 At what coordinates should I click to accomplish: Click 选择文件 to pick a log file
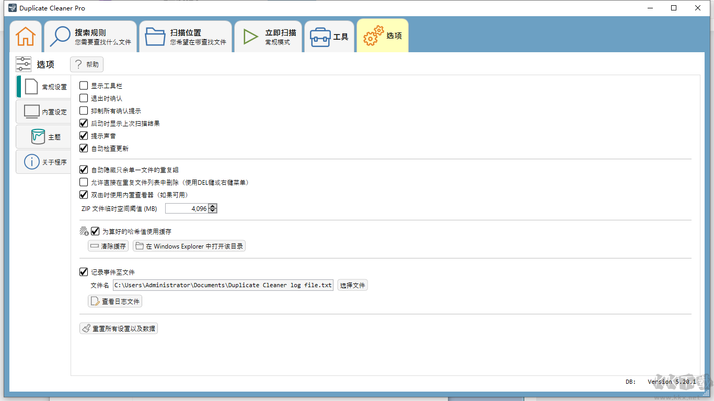[352, 285]
